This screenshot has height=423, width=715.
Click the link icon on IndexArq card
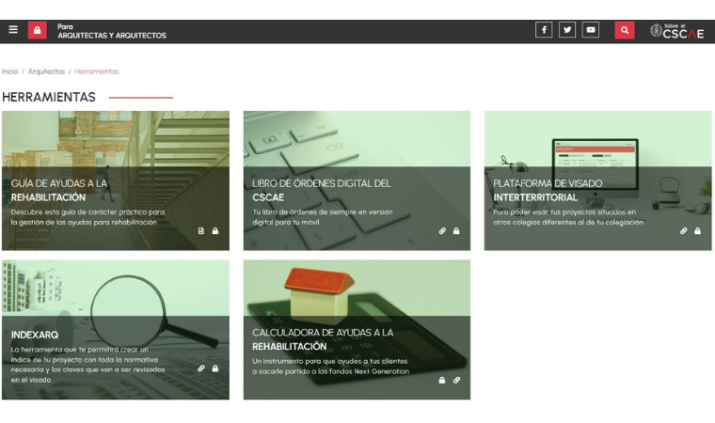tap(200, 368)
